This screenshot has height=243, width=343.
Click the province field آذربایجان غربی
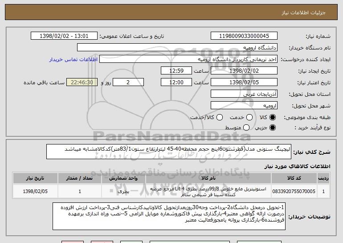coord(244,94)
